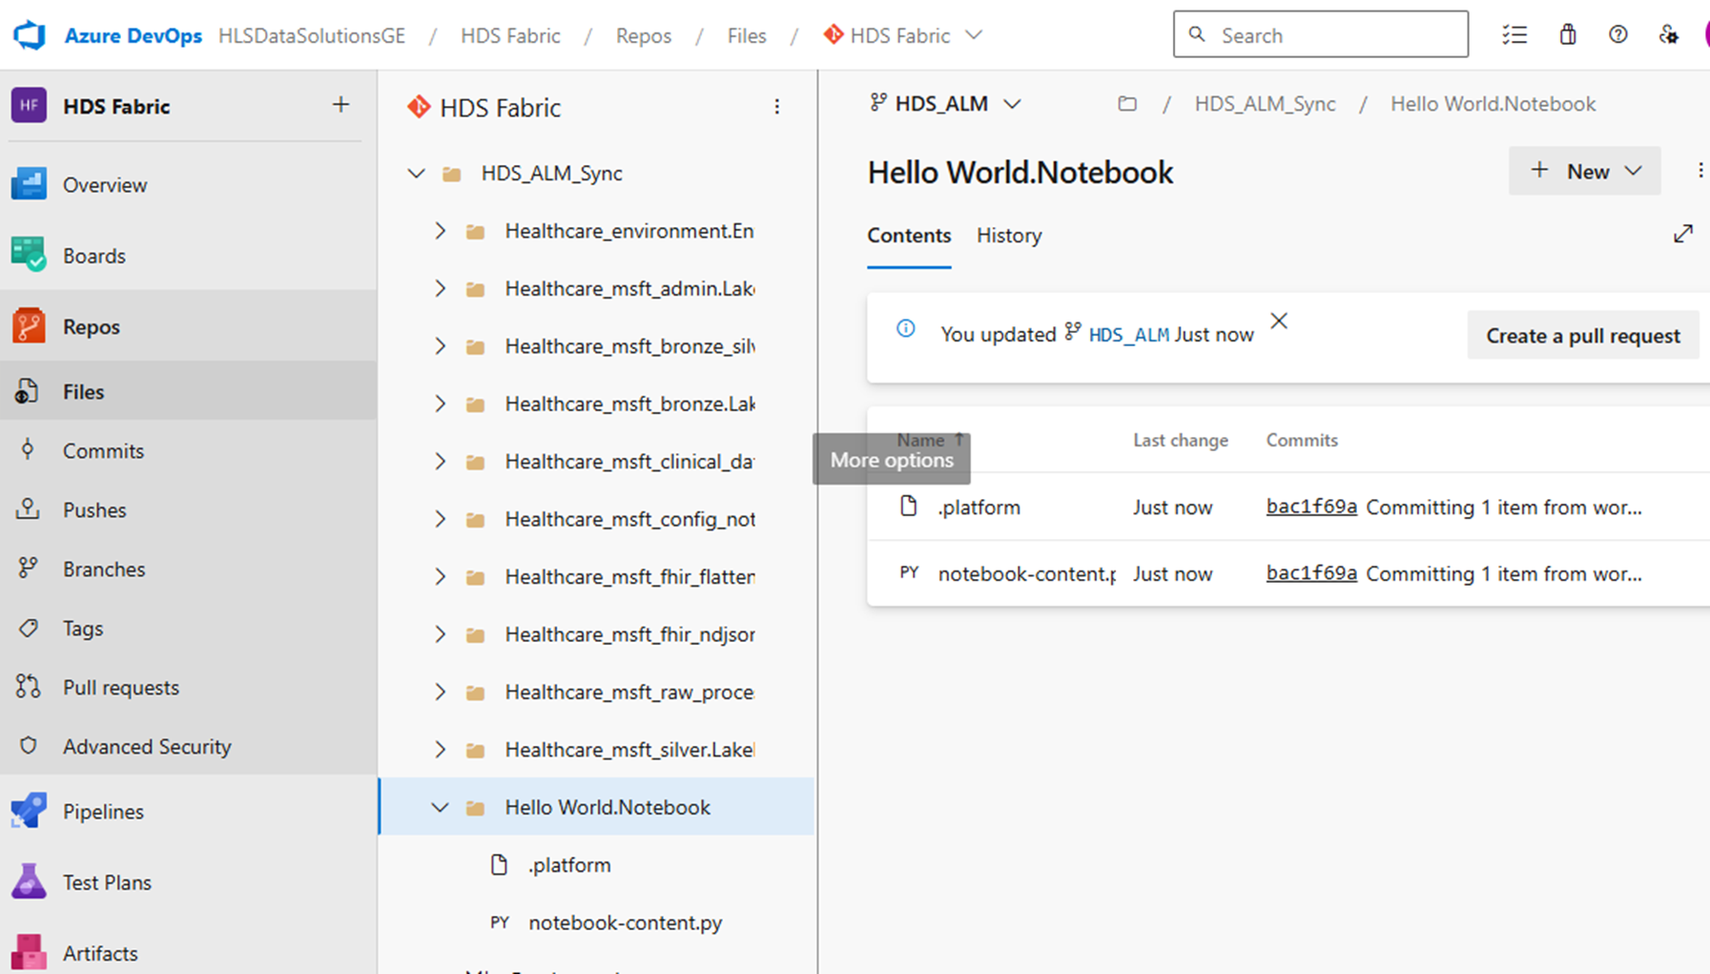Dismiss the branch updated notification
This screenshot has height=974, width=1710.
coord(1279,321)
